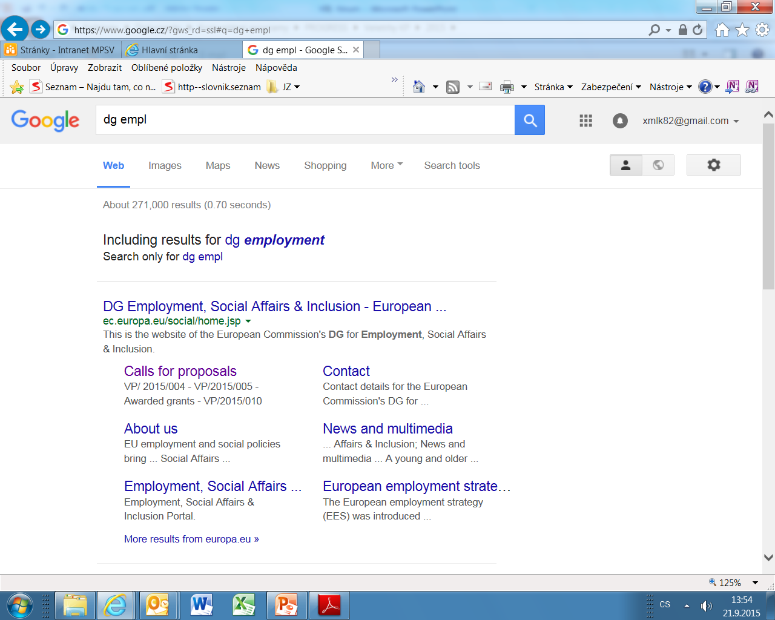The image size is (775, 620).
Task: Open Excel from the taskbar
Action: (x=244, y=605)
